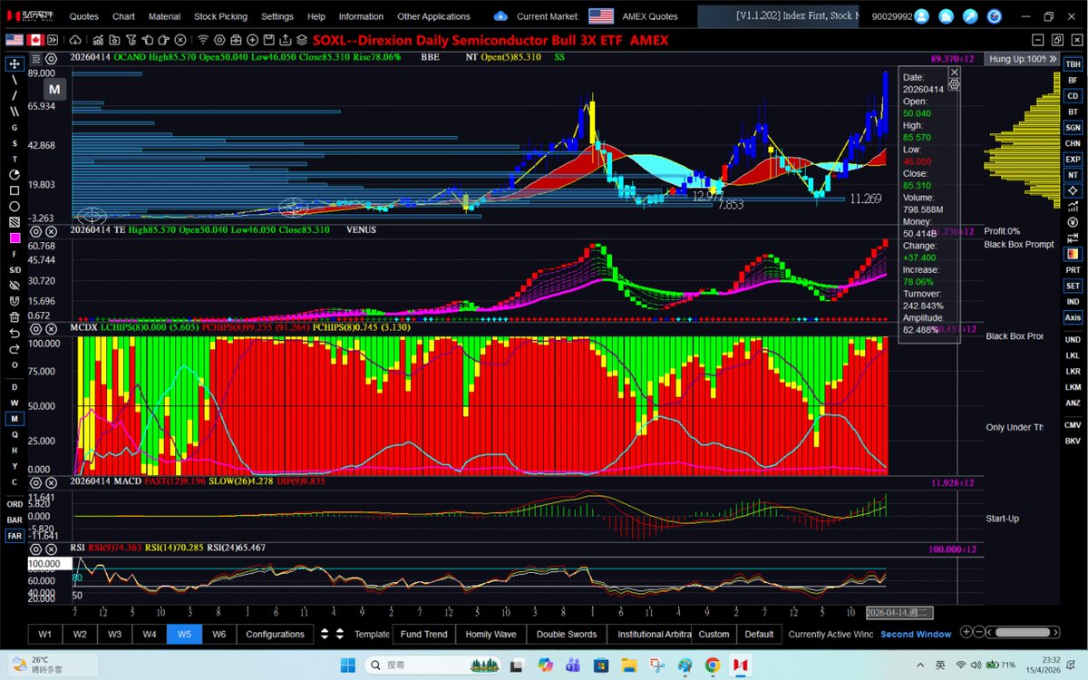Open the Quotes menu
Viewport: 1088px width, 680px height.
[x=84, y=16]
